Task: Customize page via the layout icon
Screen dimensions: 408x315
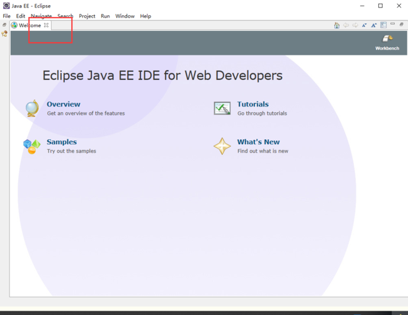Action: tap(383, 25)
